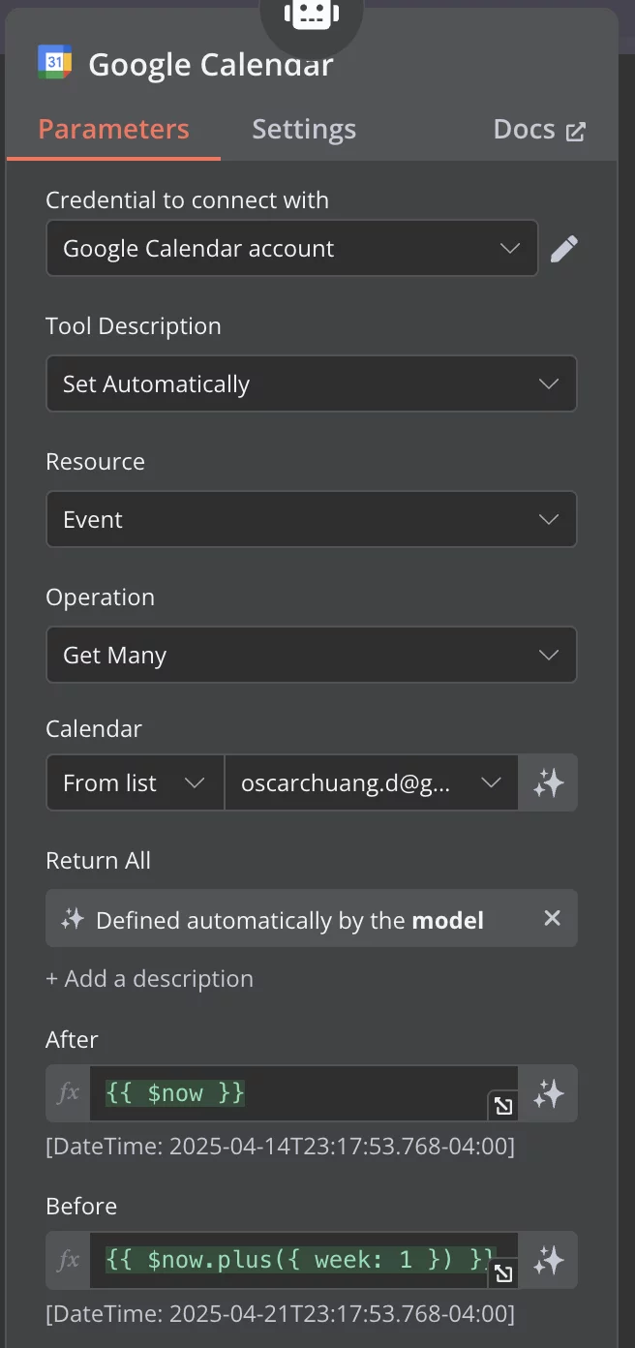Click the Return All label
This screenshot has height=1348, width=635.
98,860
